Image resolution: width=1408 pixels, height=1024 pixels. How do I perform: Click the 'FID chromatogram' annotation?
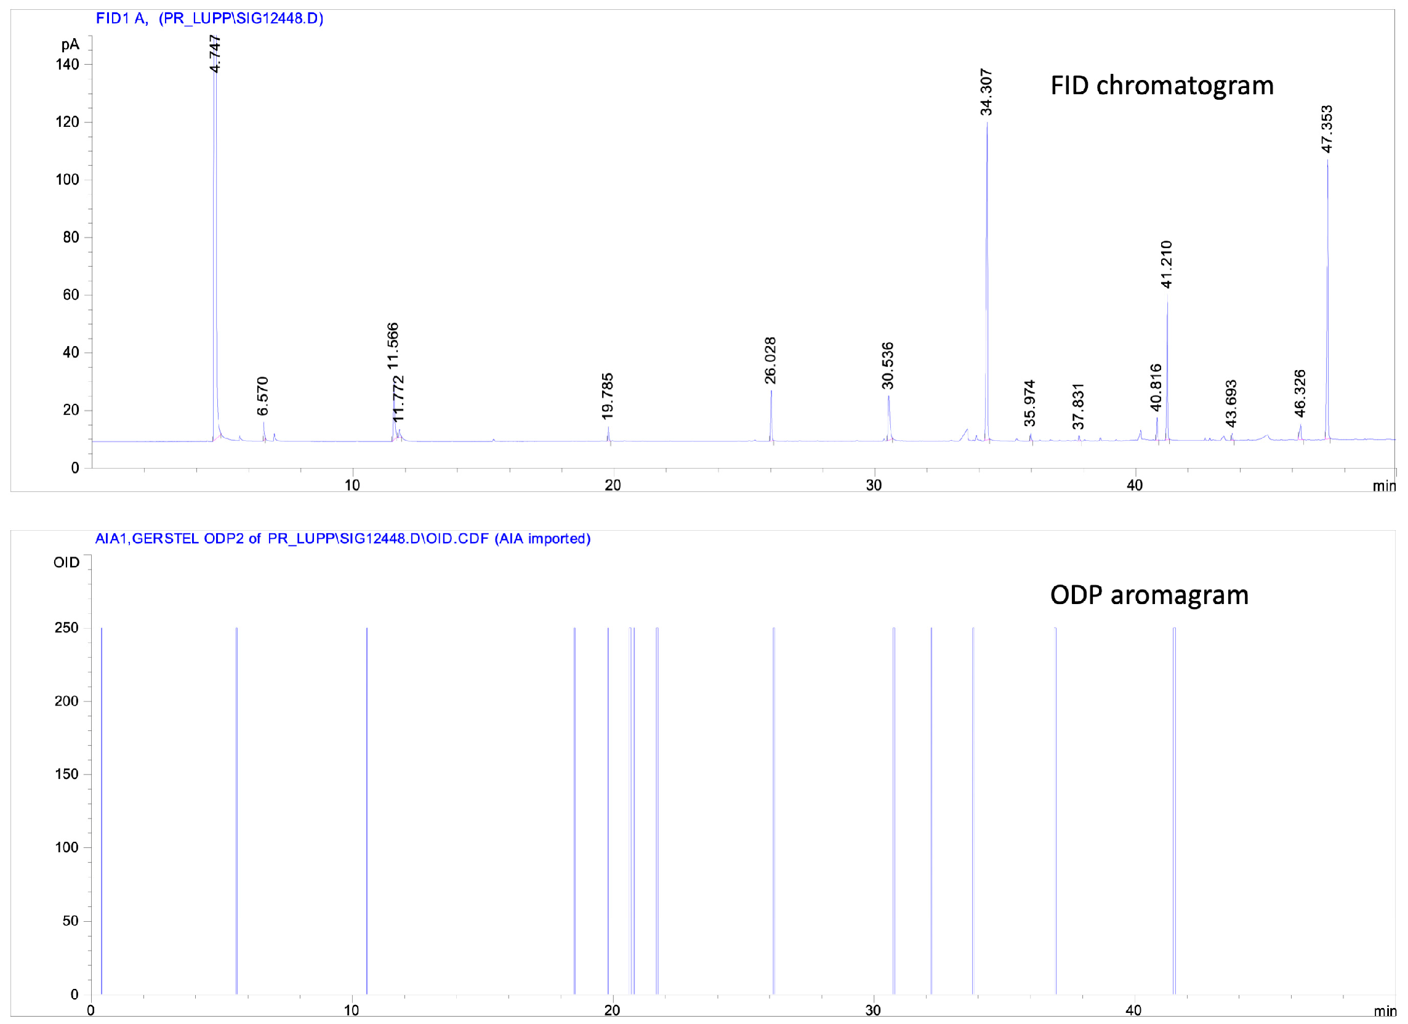click(x=1162, y=86)
